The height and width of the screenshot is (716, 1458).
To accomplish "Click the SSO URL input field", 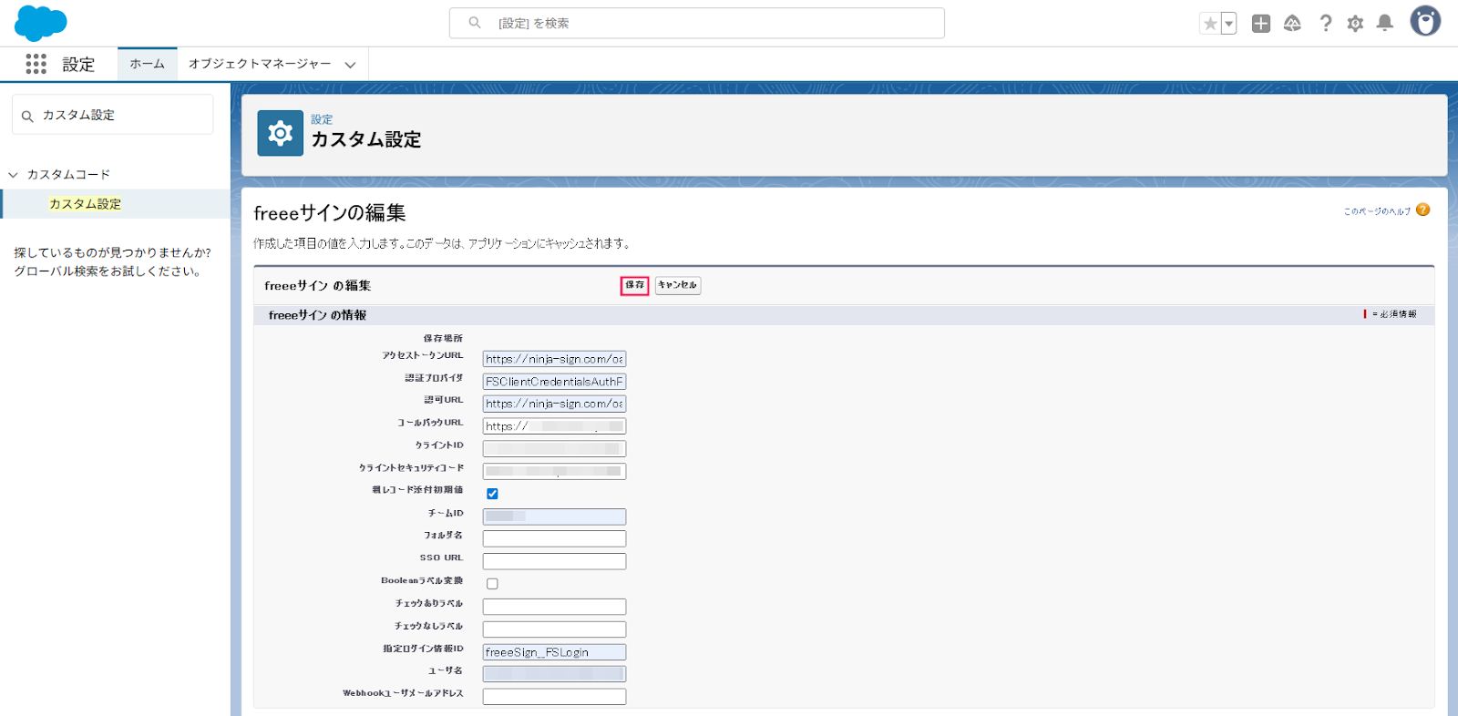I will 554,561.
